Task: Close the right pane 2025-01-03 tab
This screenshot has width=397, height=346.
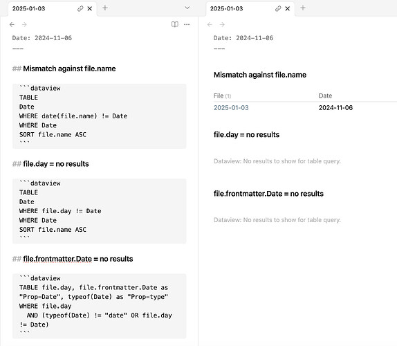Action: click(287, 8)
